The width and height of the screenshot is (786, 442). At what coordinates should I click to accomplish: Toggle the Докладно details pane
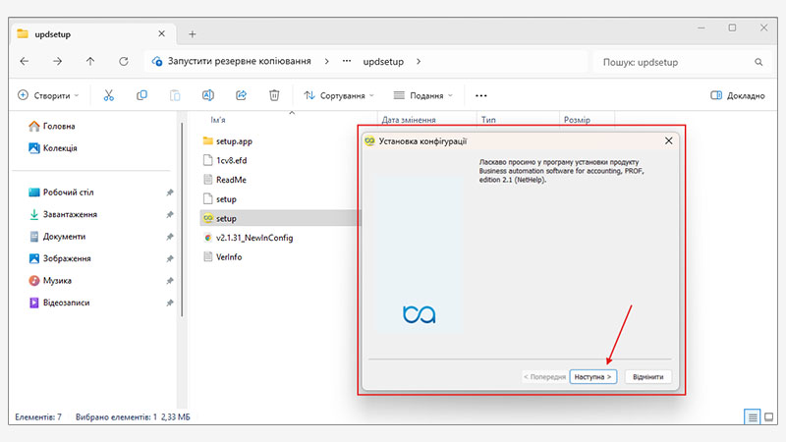point(737,95)
